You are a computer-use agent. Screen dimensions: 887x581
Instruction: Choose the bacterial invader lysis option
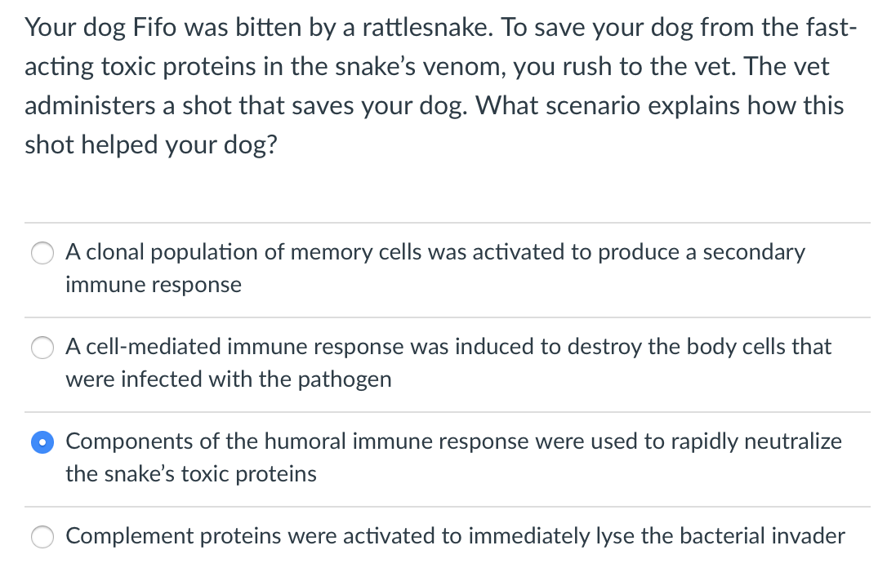click(x=454, y=536)
